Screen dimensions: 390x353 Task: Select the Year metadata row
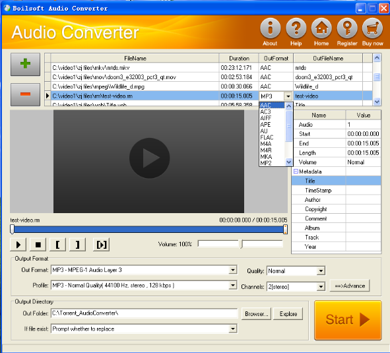(337, 247)
